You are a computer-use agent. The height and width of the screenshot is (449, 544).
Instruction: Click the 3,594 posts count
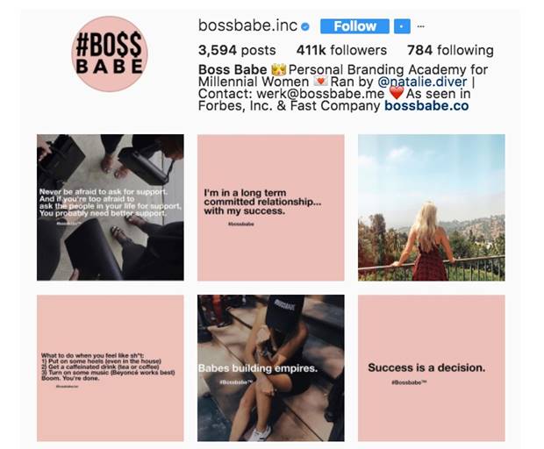tap(237, 50)
